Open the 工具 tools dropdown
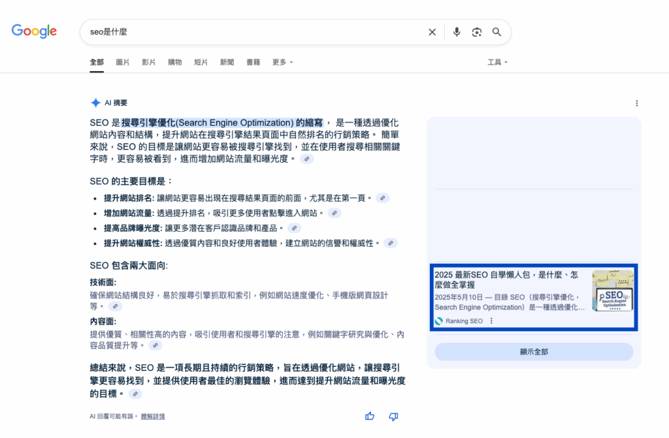669x438 pixels. (x=497, y=62)
